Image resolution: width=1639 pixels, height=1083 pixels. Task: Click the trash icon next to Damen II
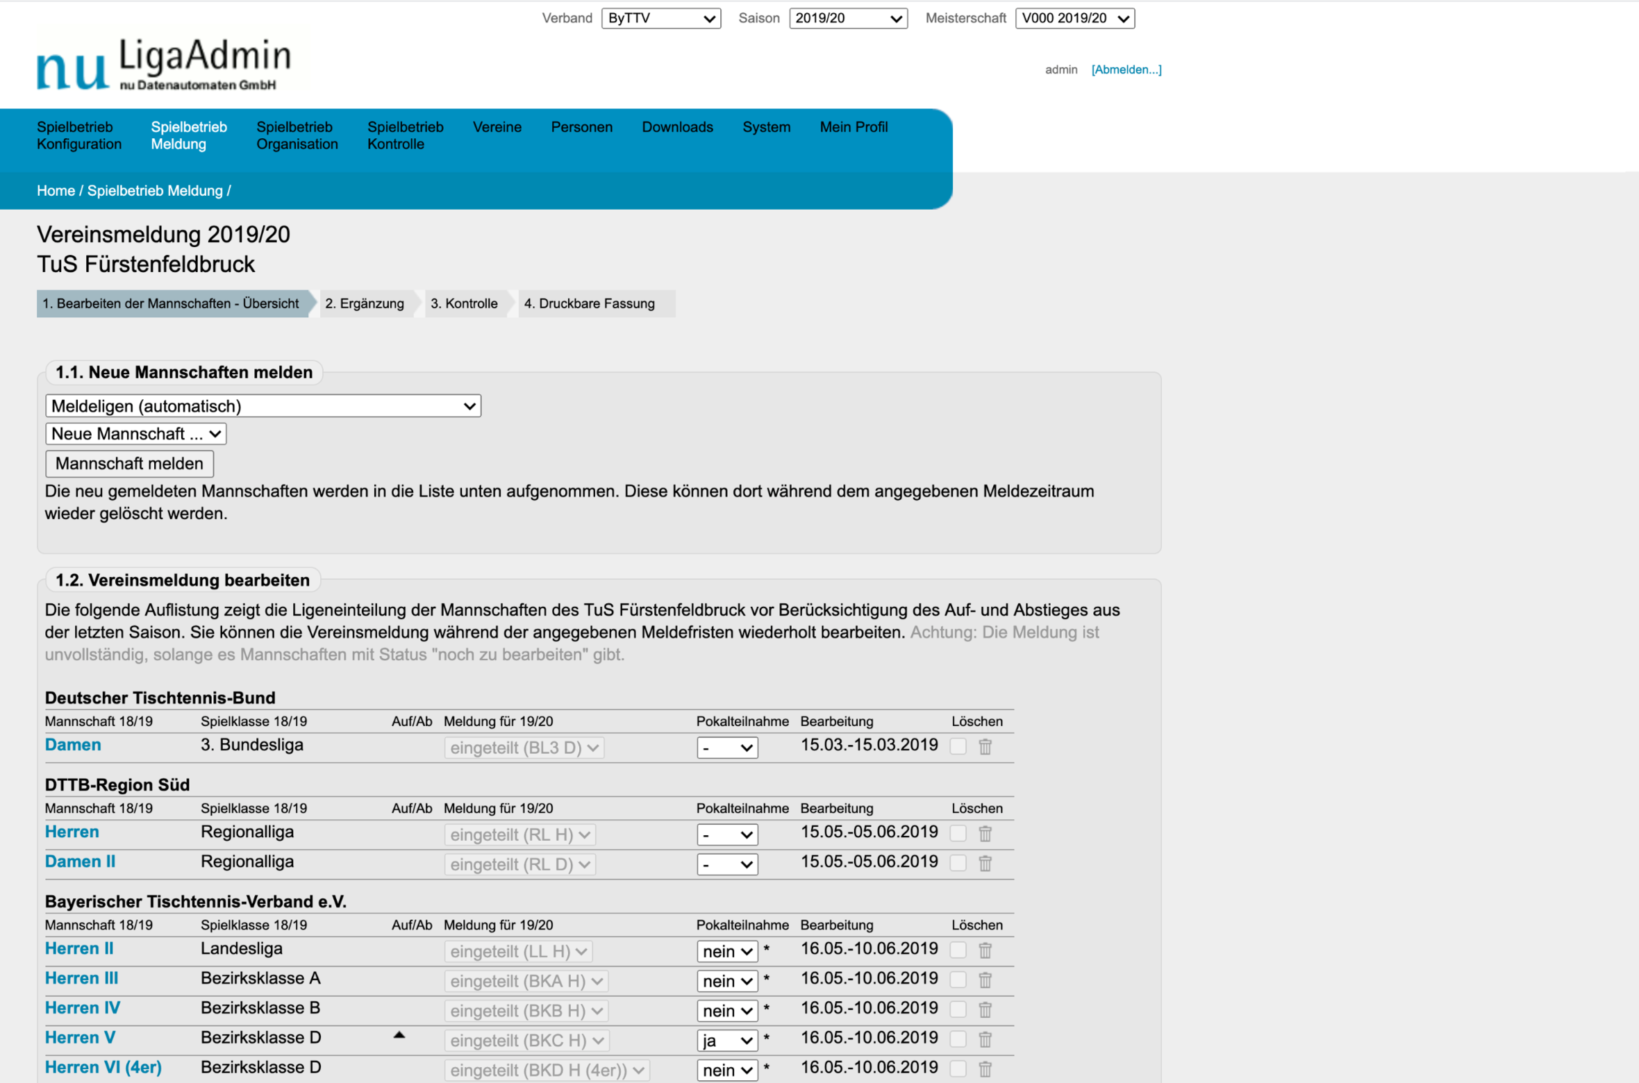coord(985,863)
